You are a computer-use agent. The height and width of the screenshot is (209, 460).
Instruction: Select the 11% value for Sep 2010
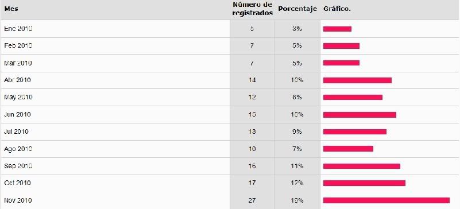pos(297,166)
